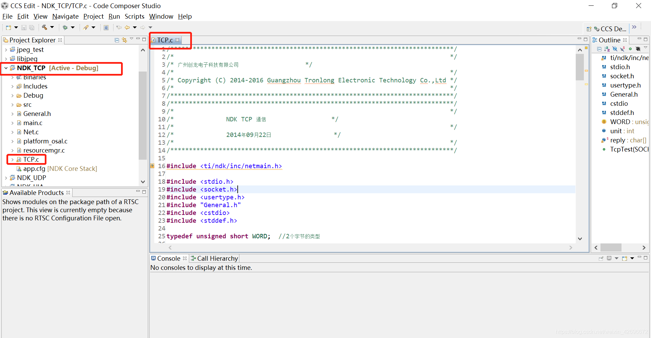The image size is (651, 338).
Task: Close the TCP.c editor tab
Action: (177, 40)
